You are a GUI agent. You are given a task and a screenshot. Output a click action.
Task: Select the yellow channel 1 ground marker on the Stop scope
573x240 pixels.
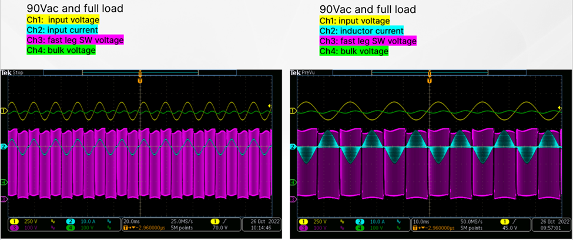(x=4, y=111)
